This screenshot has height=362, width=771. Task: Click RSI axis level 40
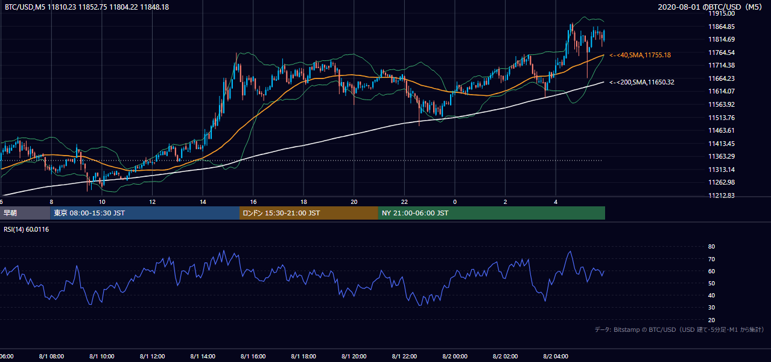(x=712, y=295)
